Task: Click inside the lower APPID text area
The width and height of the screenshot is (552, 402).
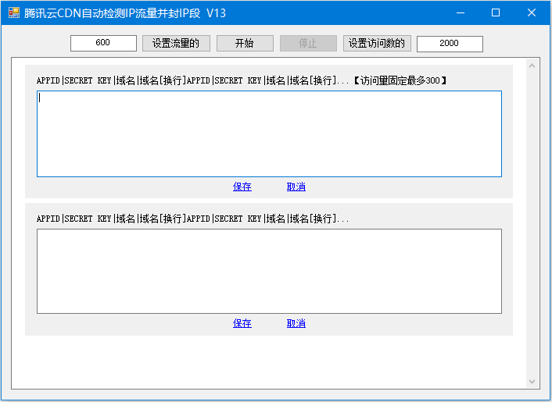Action: 269,271
